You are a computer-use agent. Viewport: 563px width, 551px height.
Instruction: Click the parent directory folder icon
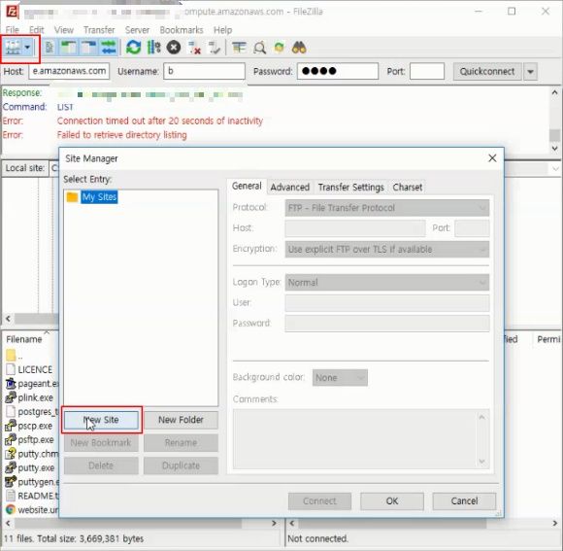pos(11,355)
